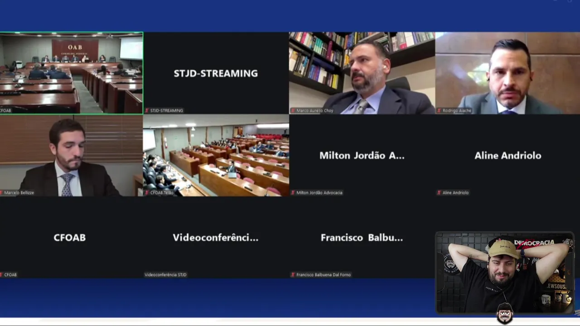580x326 pixels.
Task: Select the large CFOAB name-only tile
Action: click(72, 237)
